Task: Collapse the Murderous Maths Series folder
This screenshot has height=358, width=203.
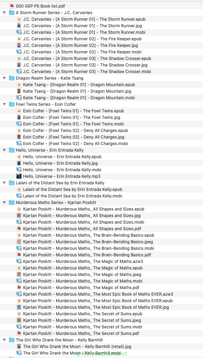Action: coord(4,203)
